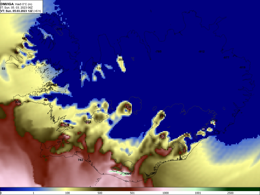The image size is (260, 195).
Task: Click the legend label 501
Action: pyautogui.click(x=132, y=193)
